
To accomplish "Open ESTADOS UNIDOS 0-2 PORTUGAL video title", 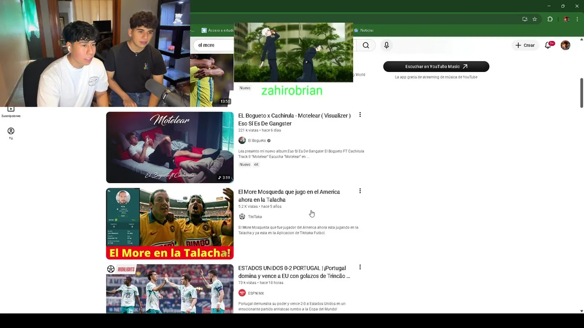I will click(294, 272).
